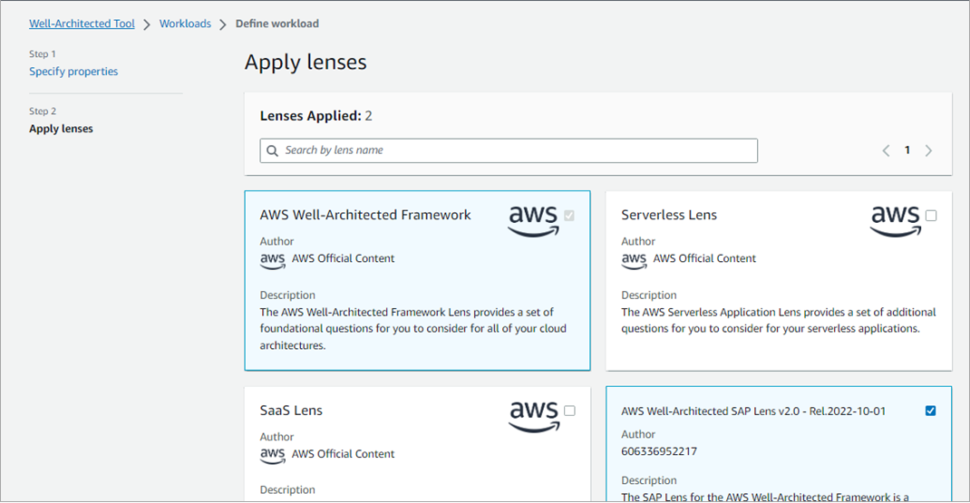Viewport: 970px width, 503px height.
Task: Click AWS logo on SaaS Lens card
Action: pos(533,416)
